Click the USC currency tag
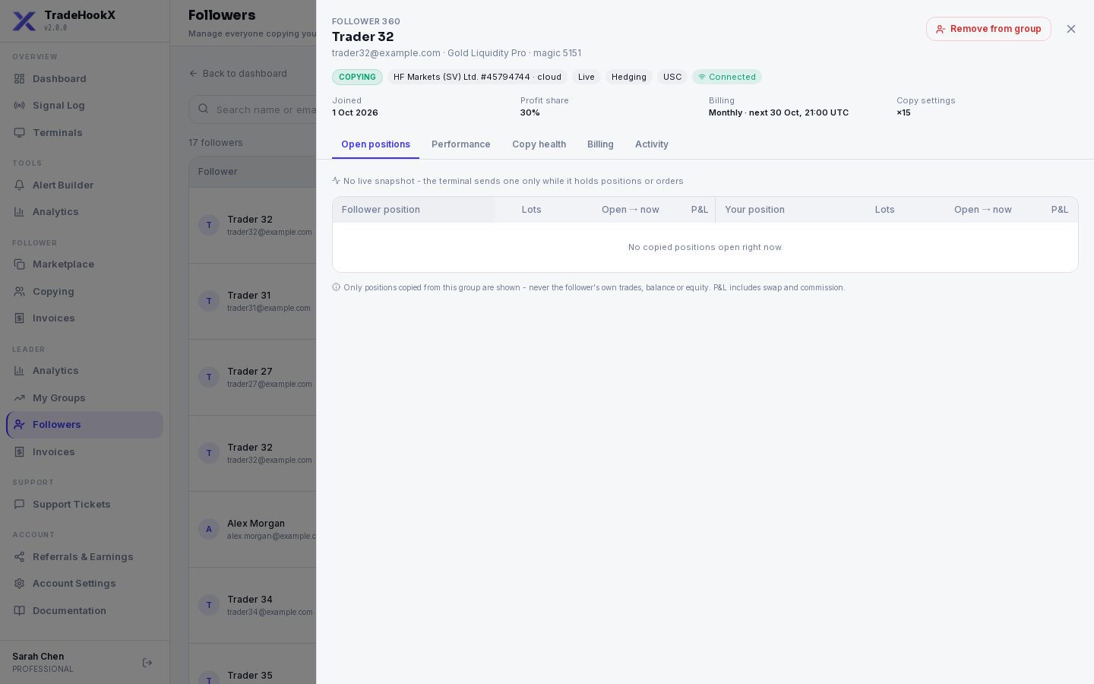 [x=672, y=77]
